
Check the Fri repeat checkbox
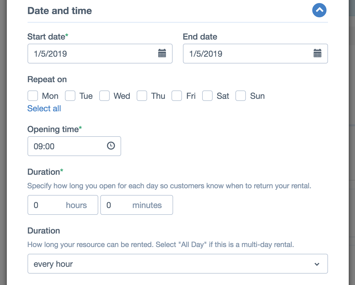(177, 96)
